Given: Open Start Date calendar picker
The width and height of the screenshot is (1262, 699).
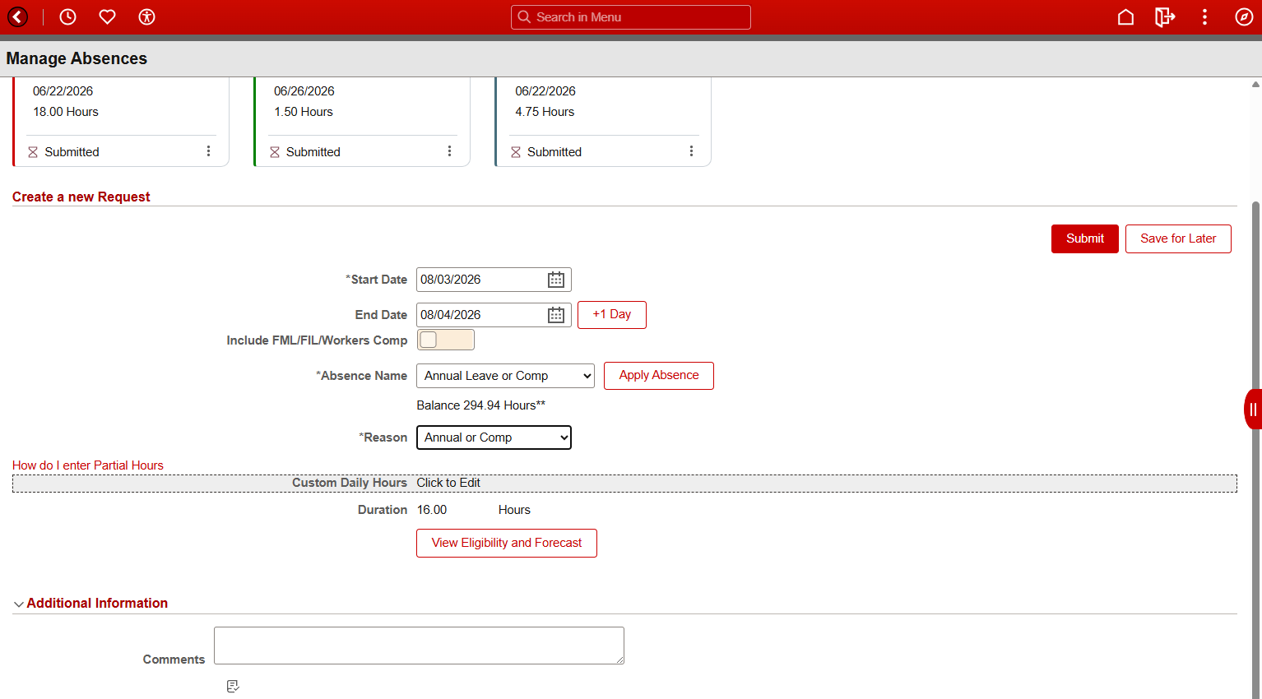Looking at the screenshot, I should (556, 280).
